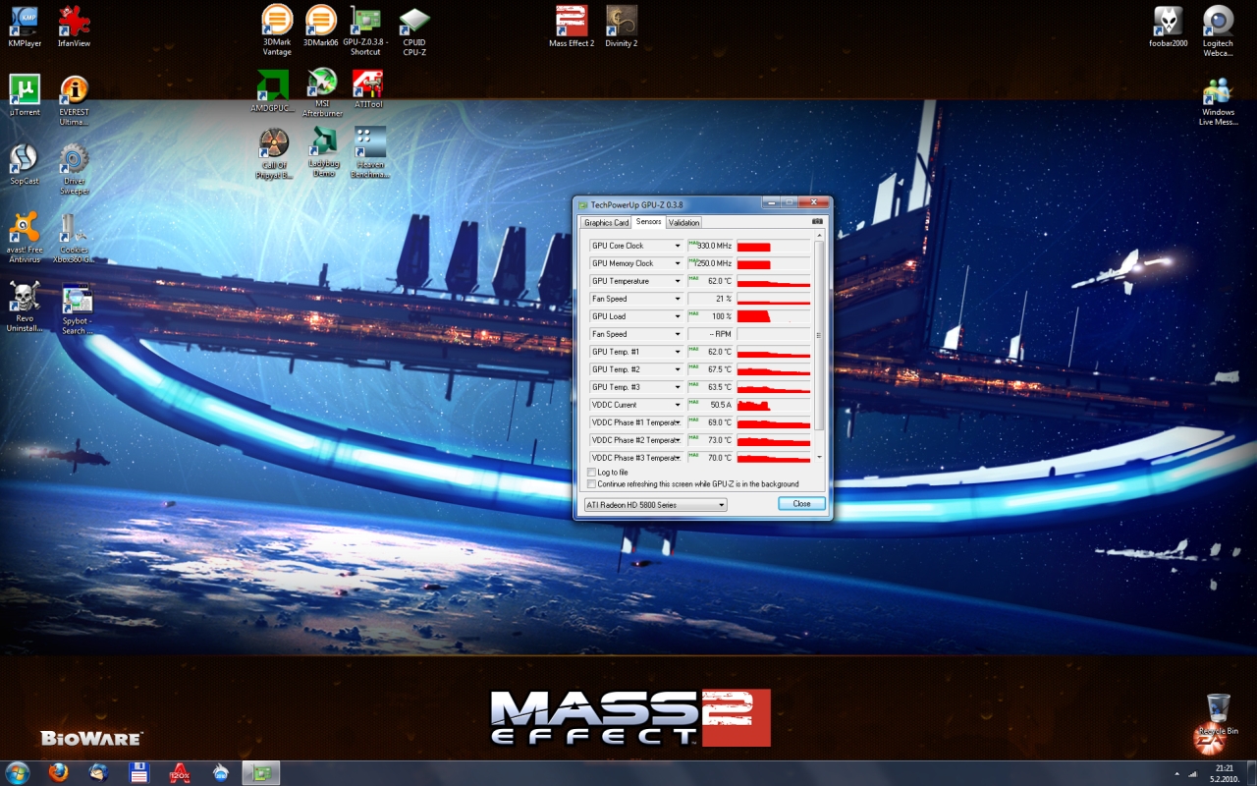Select the Mass Effect 2 desktop shortcut
Screen dimensions: 1257x786
[x=572, y=27]
